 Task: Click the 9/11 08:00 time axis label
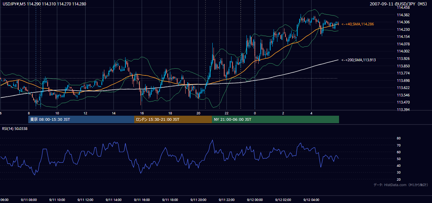coord(28,200)
